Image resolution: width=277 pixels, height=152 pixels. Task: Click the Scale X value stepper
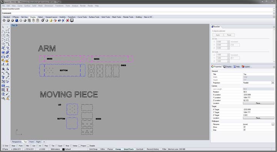point(229,55)
